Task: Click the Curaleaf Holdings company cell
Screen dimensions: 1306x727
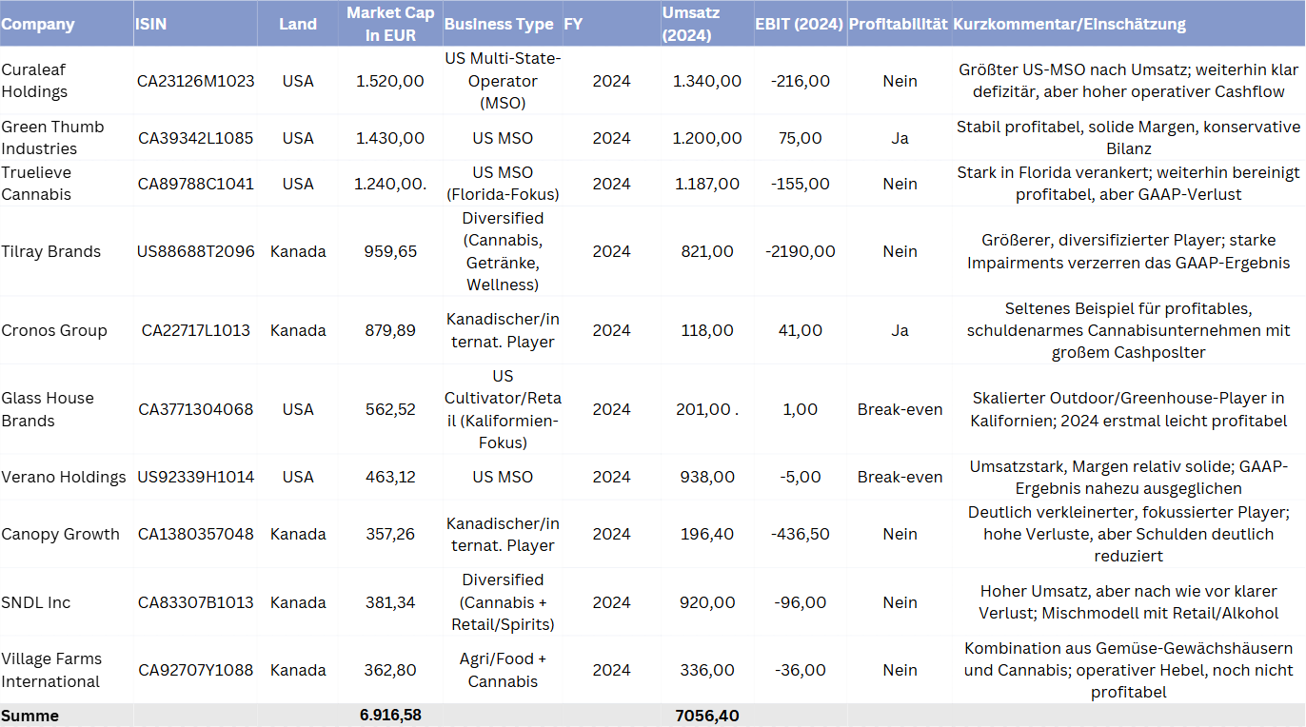Action: 35,81
